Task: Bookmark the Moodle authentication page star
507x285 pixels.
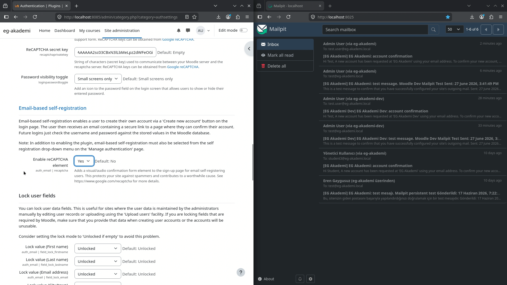Action: point(194,17)
